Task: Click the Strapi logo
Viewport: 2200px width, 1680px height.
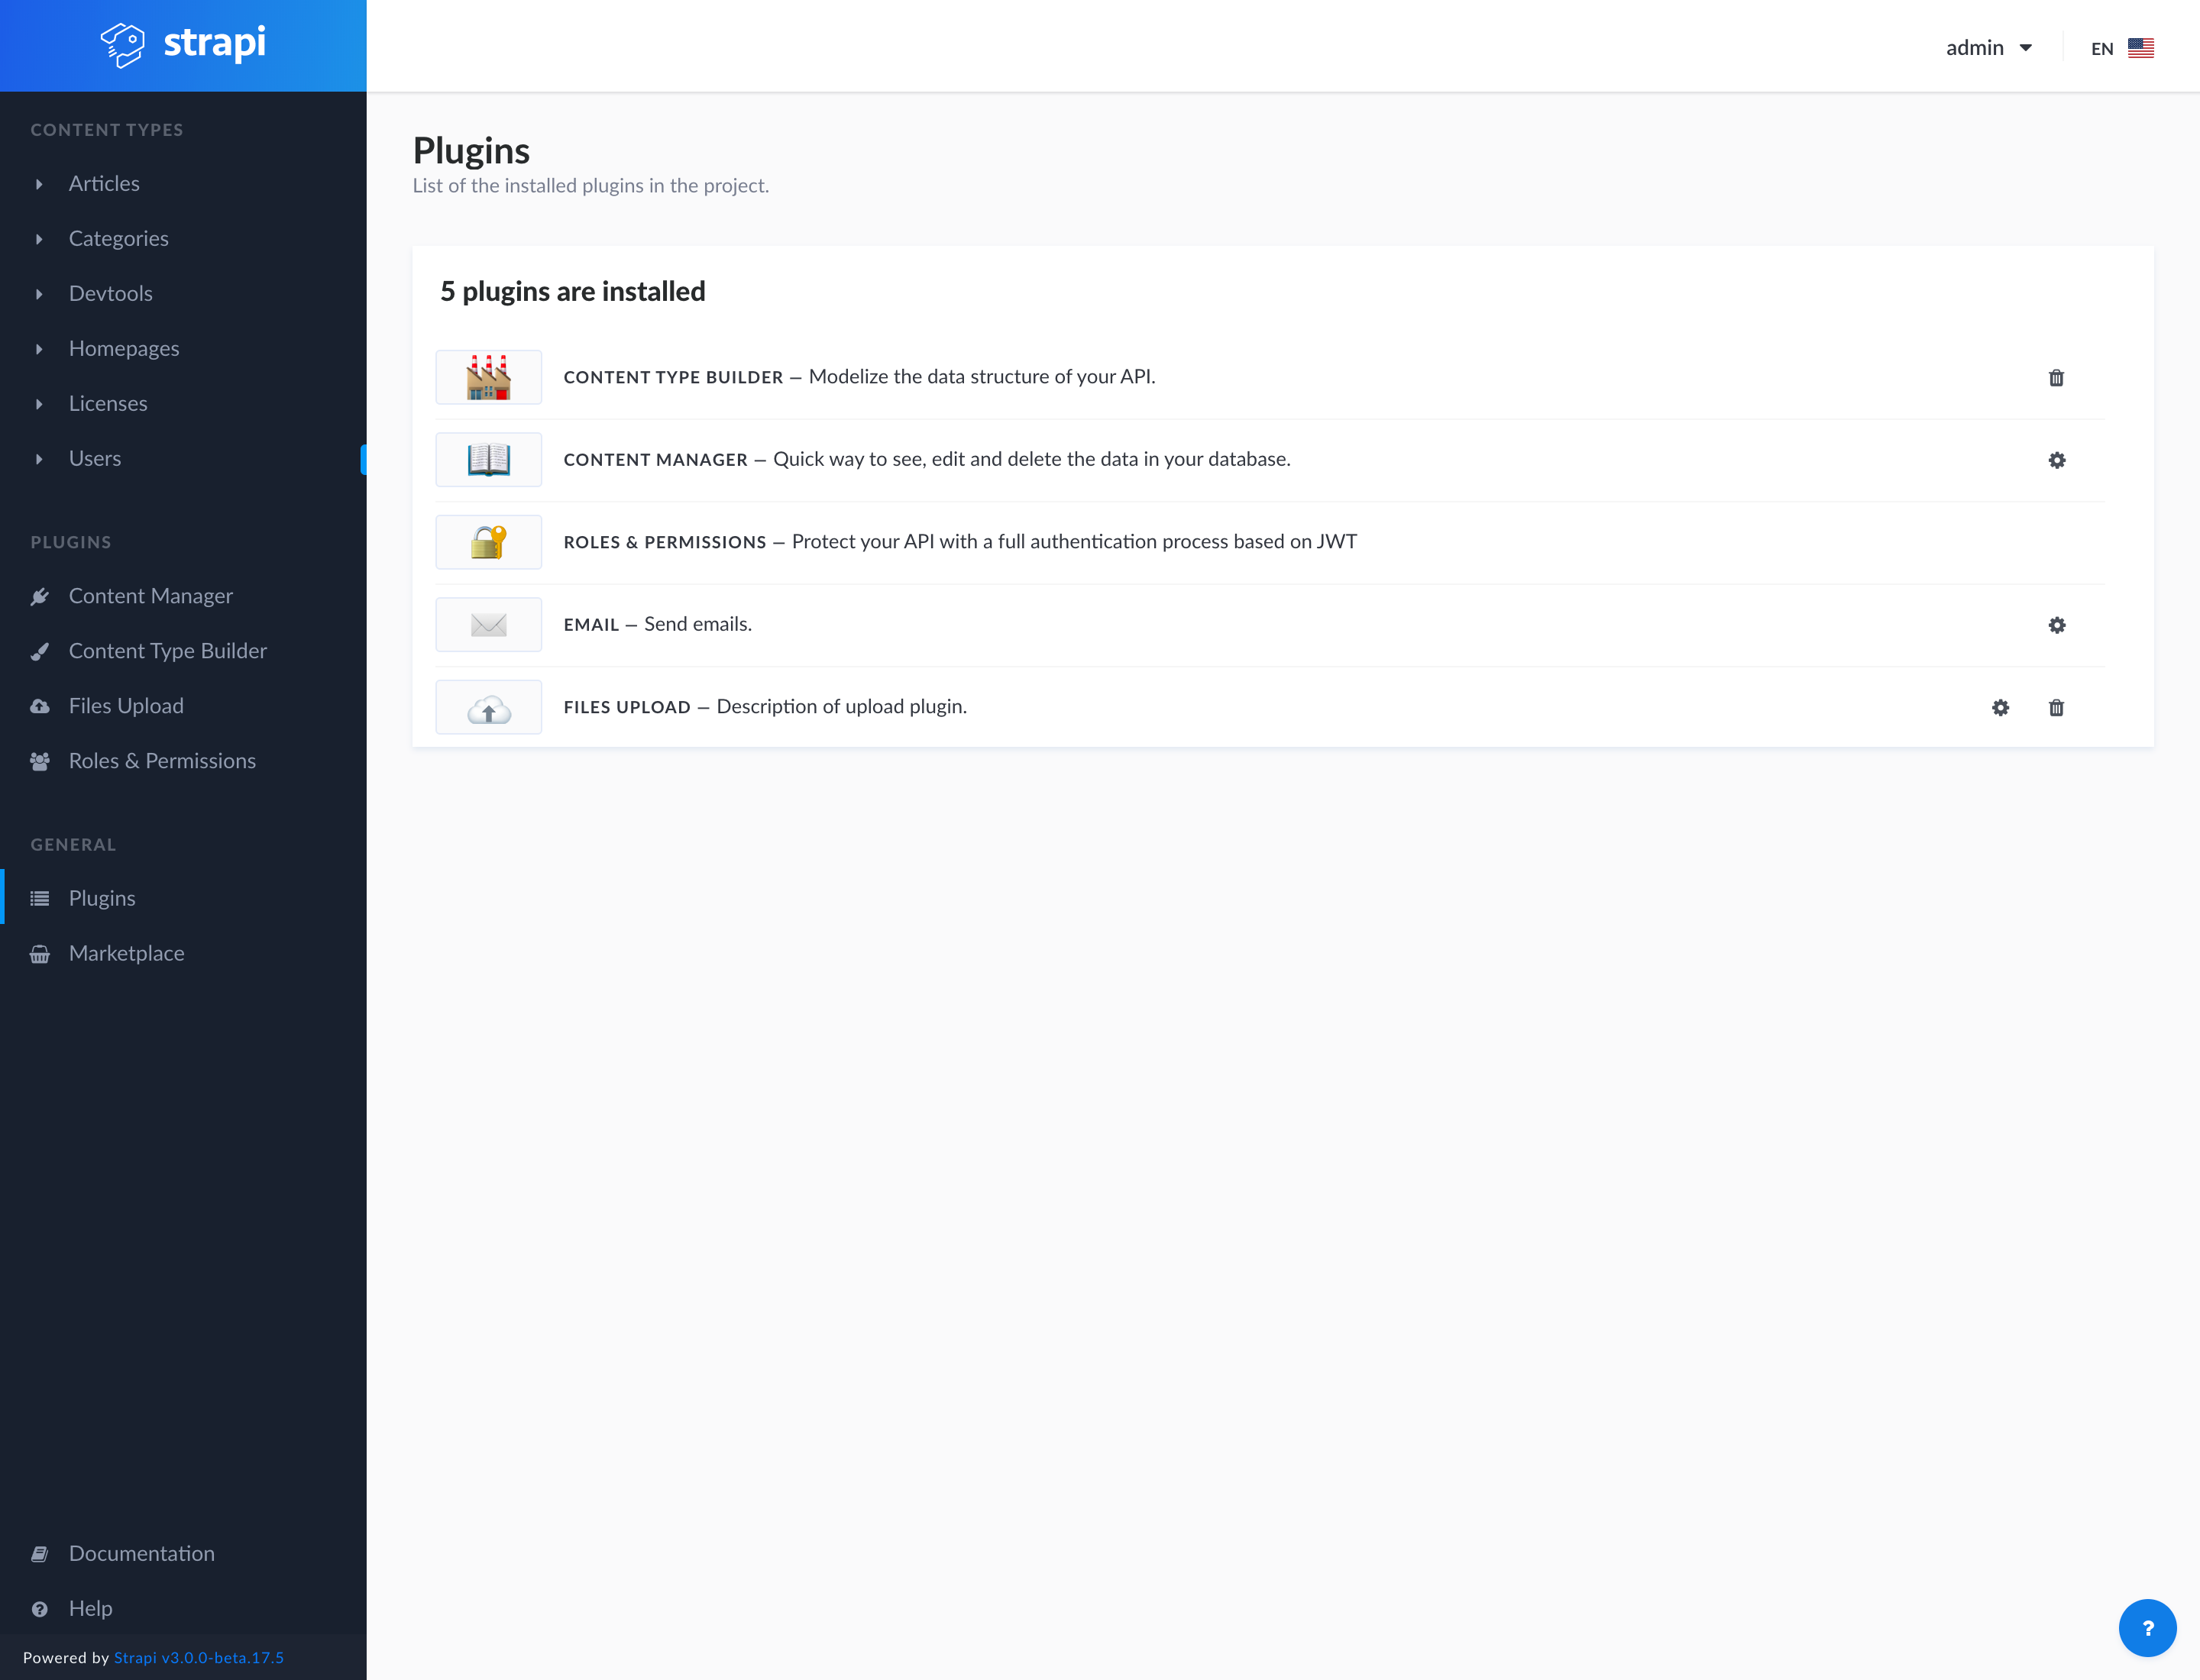Action: click(x=183, y=45)
